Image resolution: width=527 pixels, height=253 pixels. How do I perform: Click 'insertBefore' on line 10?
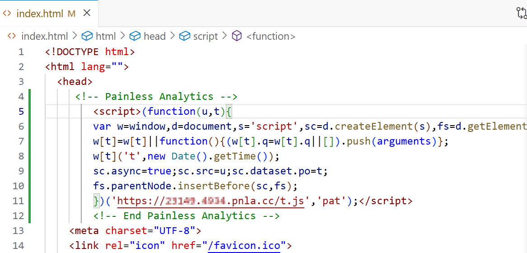[214, 186]
